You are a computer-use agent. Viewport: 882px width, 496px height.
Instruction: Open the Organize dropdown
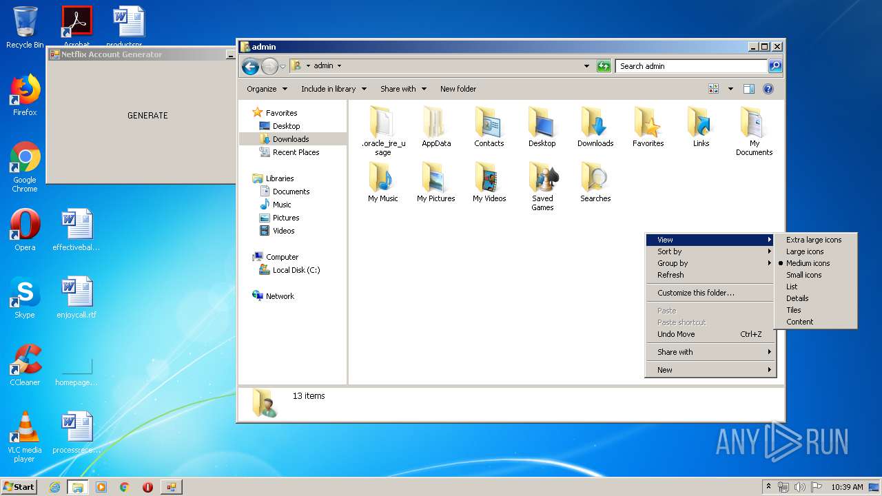pos(266,89)
